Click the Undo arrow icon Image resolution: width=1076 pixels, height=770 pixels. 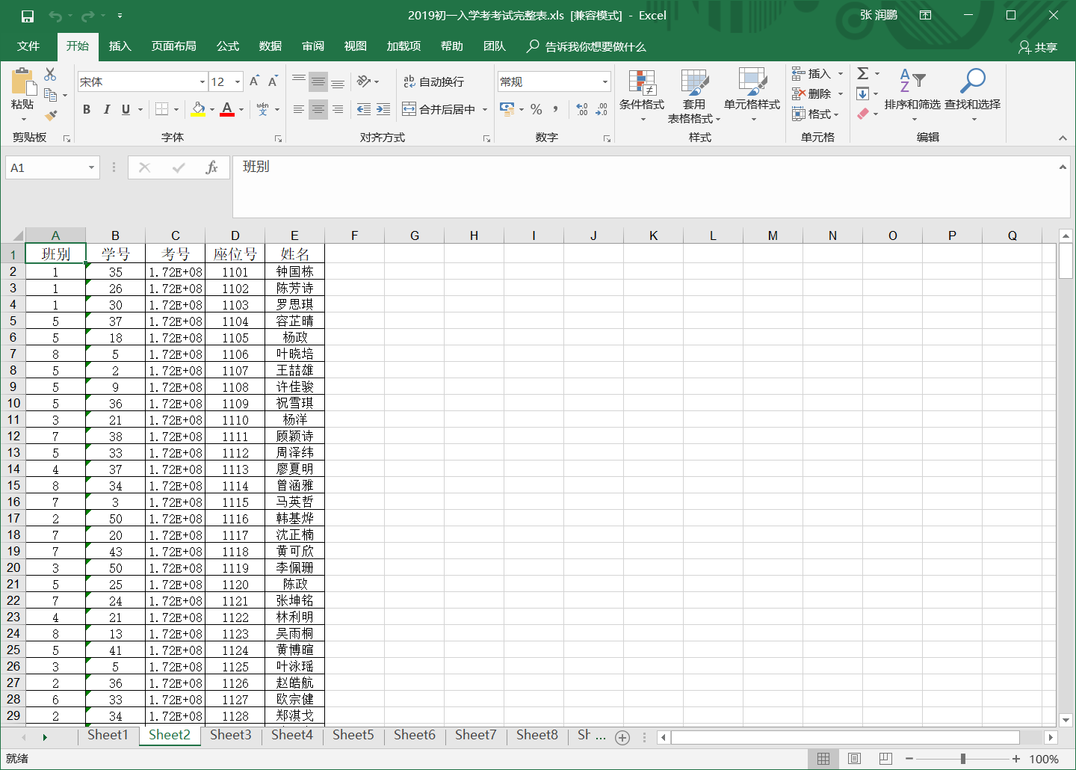coord(55,16)
